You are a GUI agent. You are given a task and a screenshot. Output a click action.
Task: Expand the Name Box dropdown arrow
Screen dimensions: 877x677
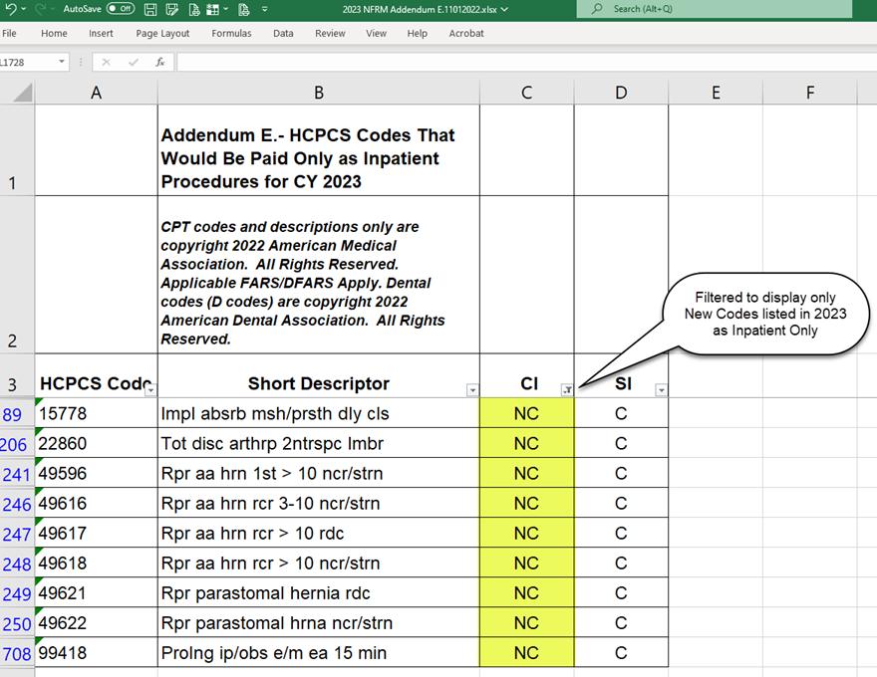pos(62,62)
